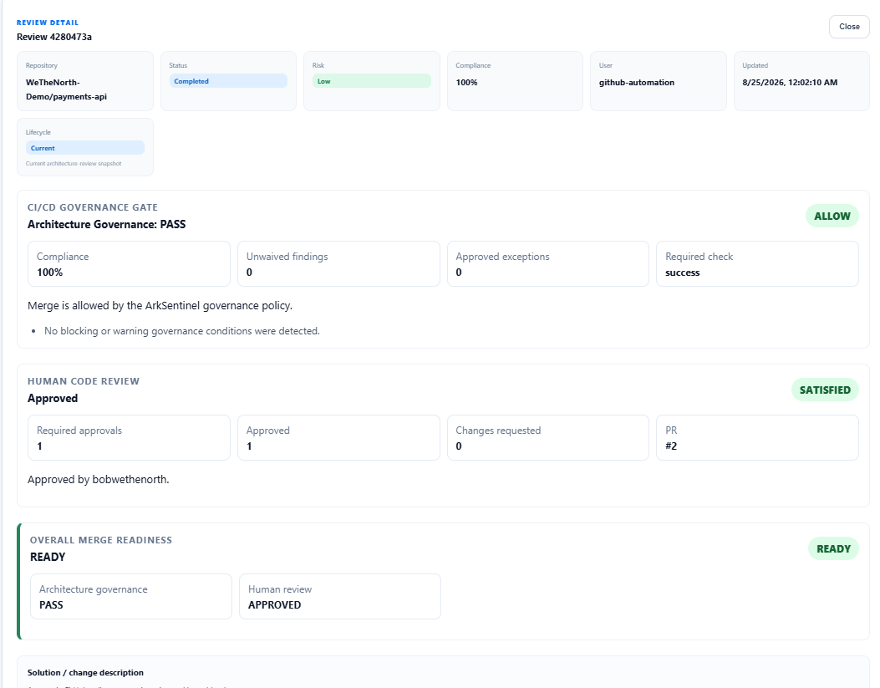
Task: Click the "Architecture governance" PASS card
Action: point(130,597)
